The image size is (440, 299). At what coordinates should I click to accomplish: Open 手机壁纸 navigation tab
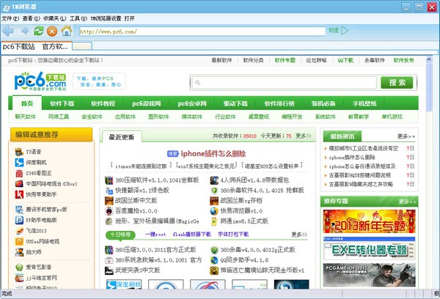(364, 103)
